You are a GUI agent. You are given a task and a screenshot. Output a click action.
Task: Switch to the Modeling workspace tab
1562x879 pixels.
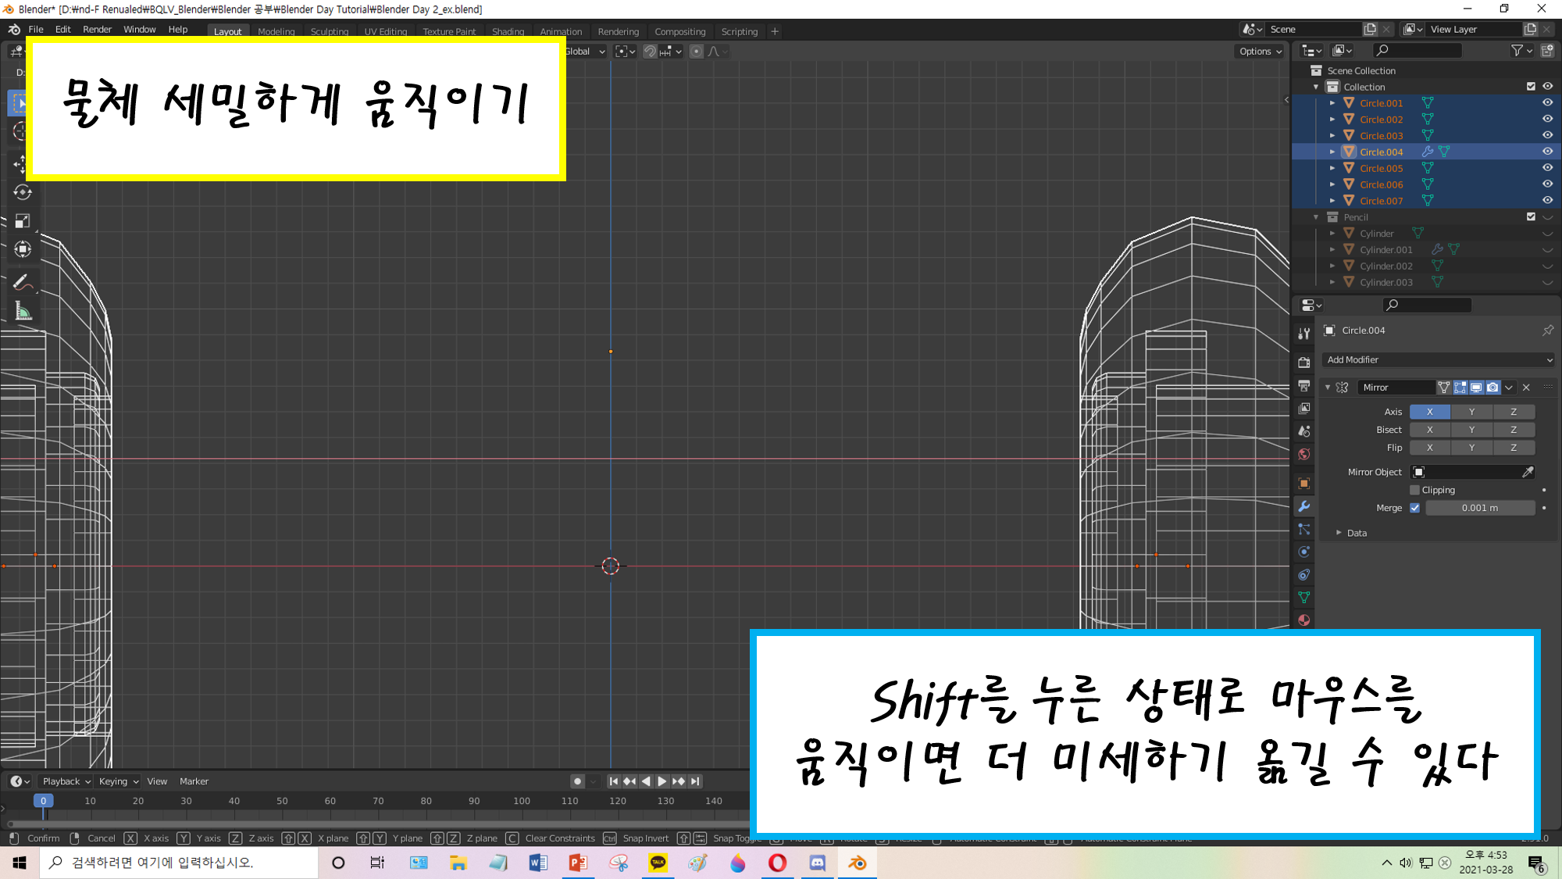[276, 32]
